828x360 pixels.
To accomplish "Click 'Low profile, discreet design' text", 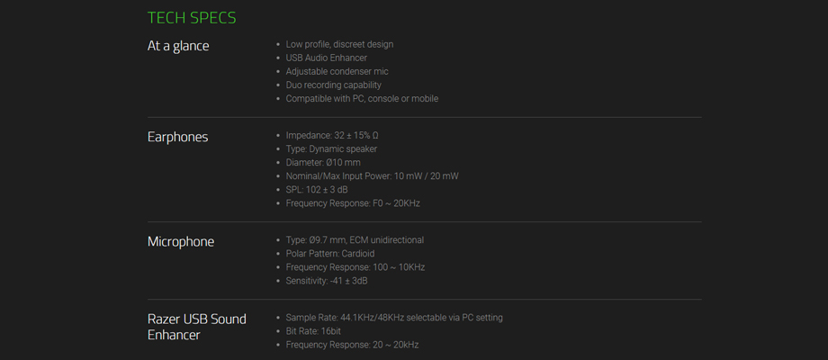I will point(339,44).
